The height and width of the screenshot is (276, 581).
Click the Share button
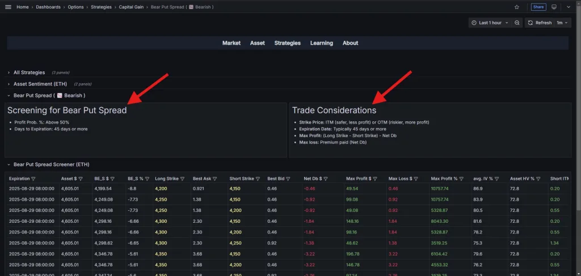(x=538, y=7)
